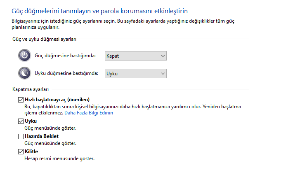Enable the Hazırda Beklet checkbox
This screenshot has width=288, height=191.
(x=21, y=136)
